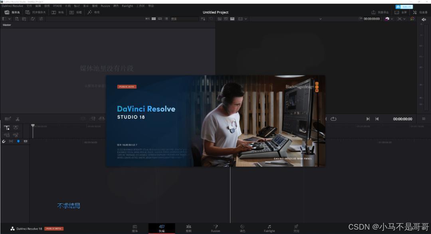
Task: Expand the viewer tools dropdown arrow
Action: (404, 19)
